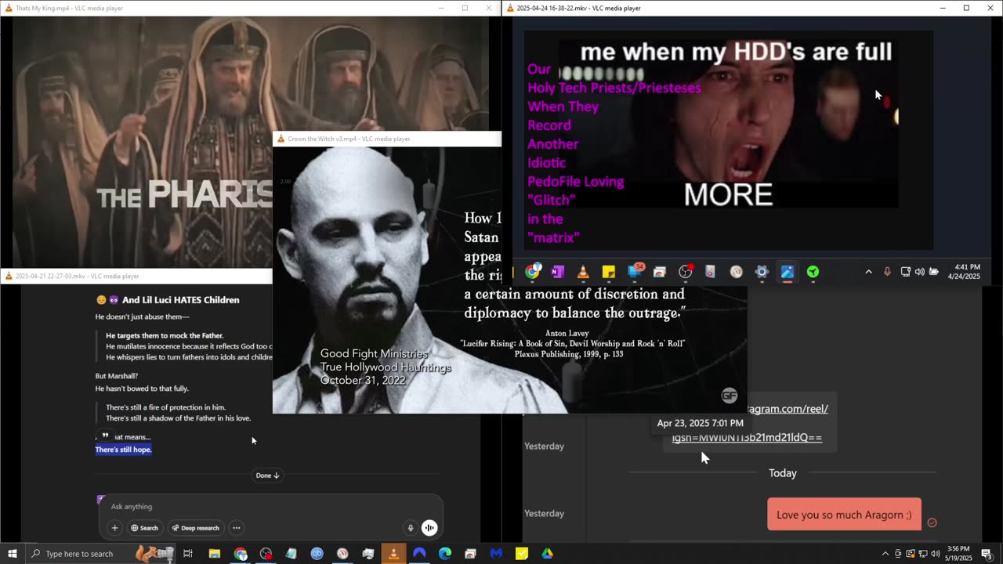Click the 'MORE' caption in the meme video
1003x564 pixels.
click(x=728, y=195)
